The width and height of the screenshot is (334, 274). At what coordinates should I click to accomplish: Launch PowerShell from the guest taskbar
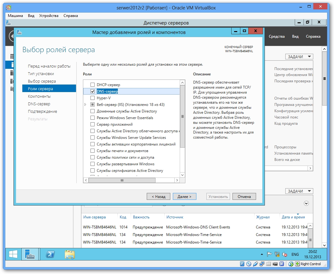50,254
